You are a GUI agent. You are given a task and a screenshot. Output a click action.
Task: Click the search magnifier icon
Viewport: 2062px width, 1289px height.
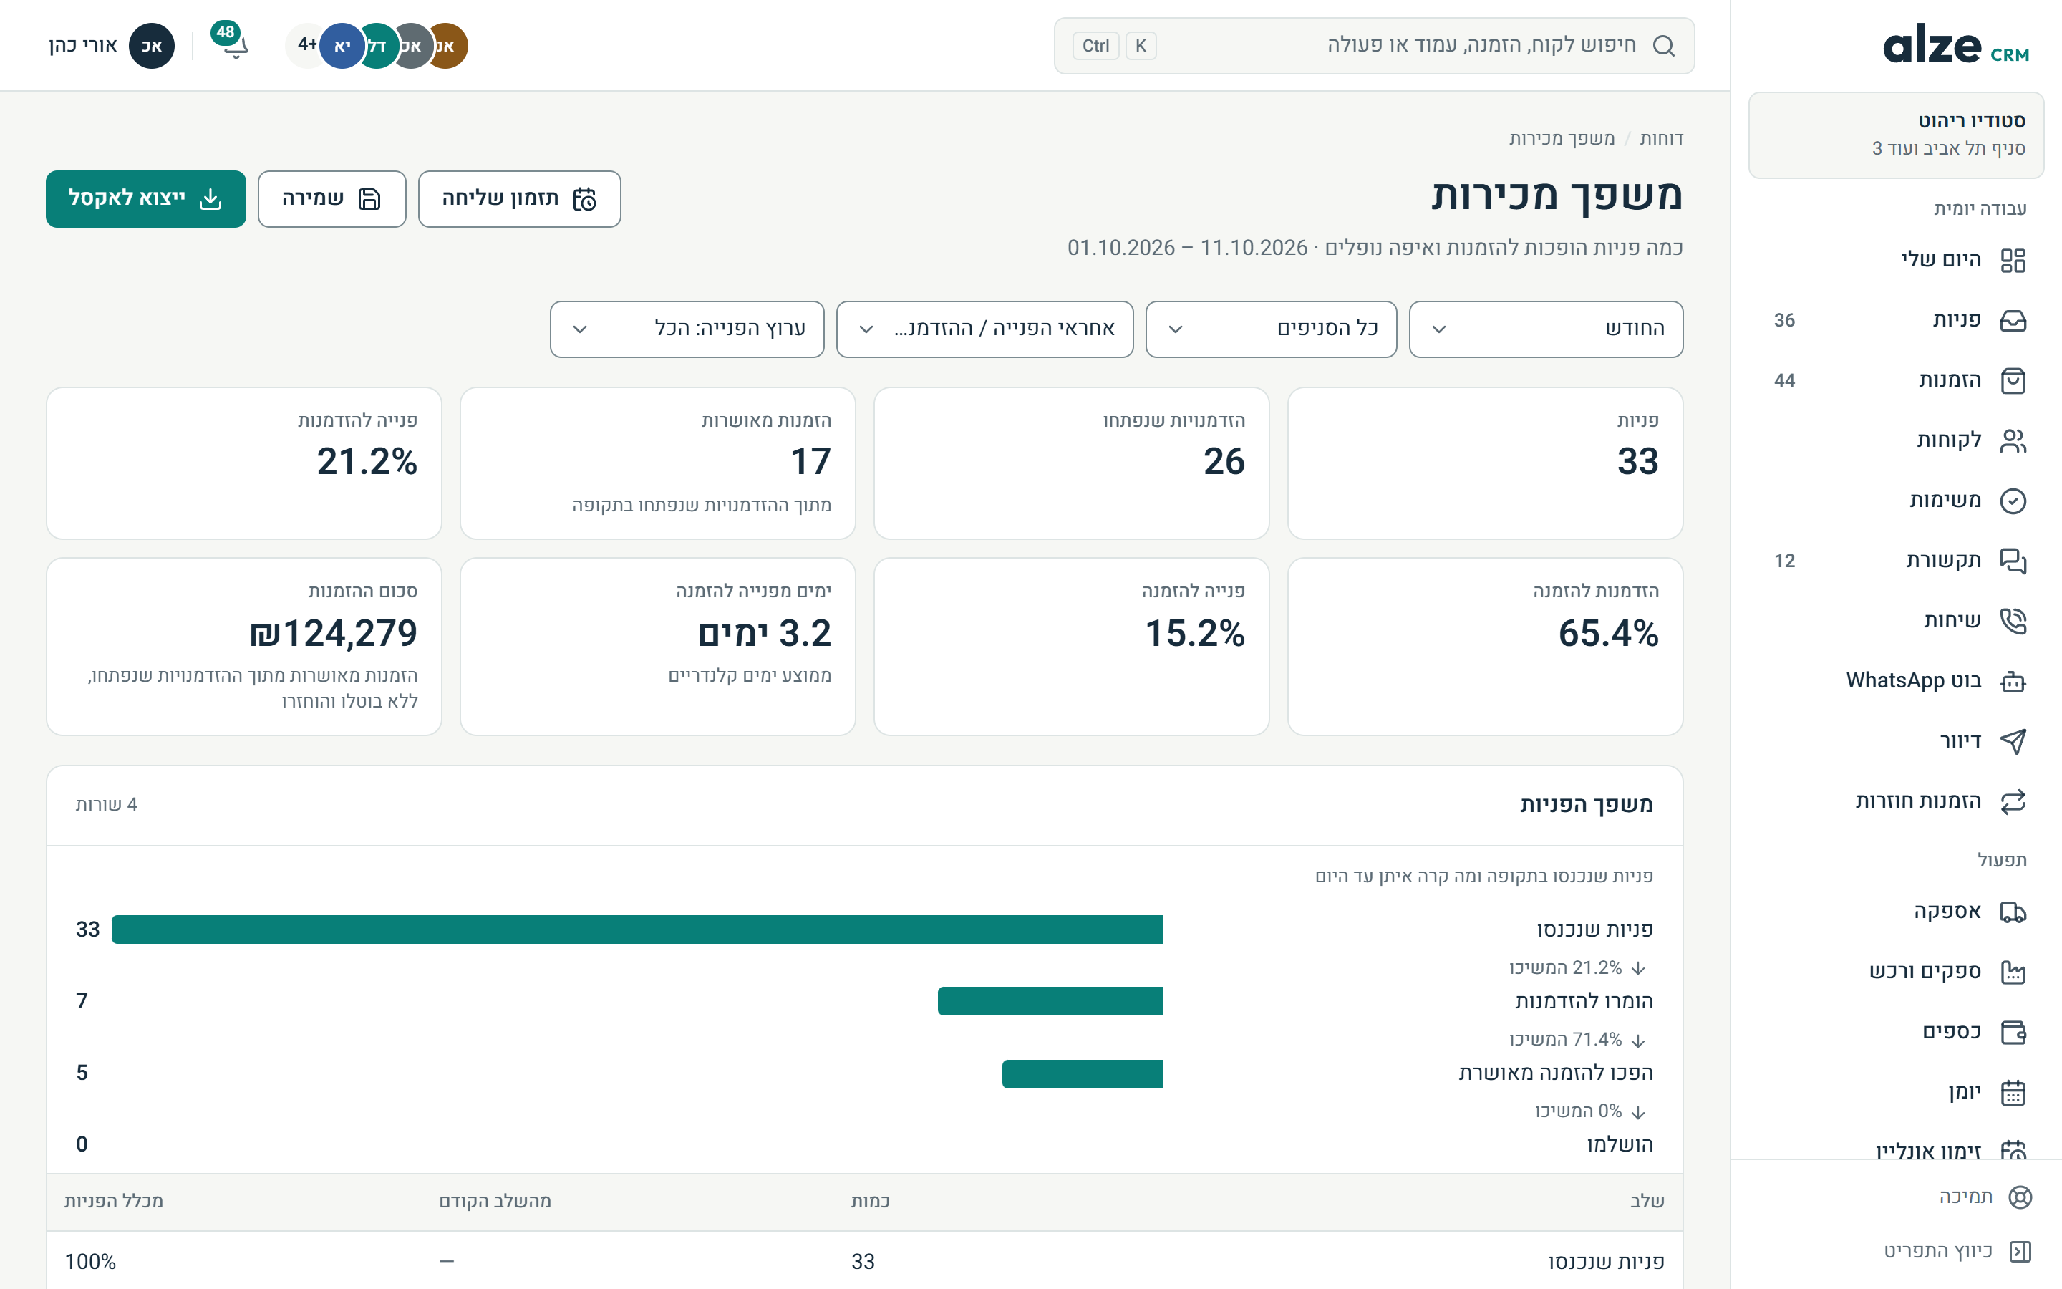click(1663, 45)
